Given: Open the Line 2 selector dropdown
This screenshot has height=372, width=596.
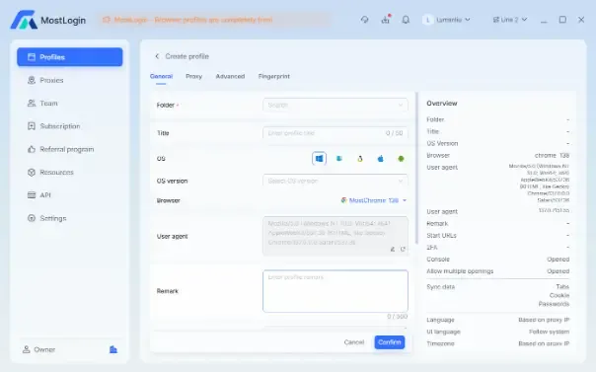Looking at the screenshot, I should pos(510,20).
